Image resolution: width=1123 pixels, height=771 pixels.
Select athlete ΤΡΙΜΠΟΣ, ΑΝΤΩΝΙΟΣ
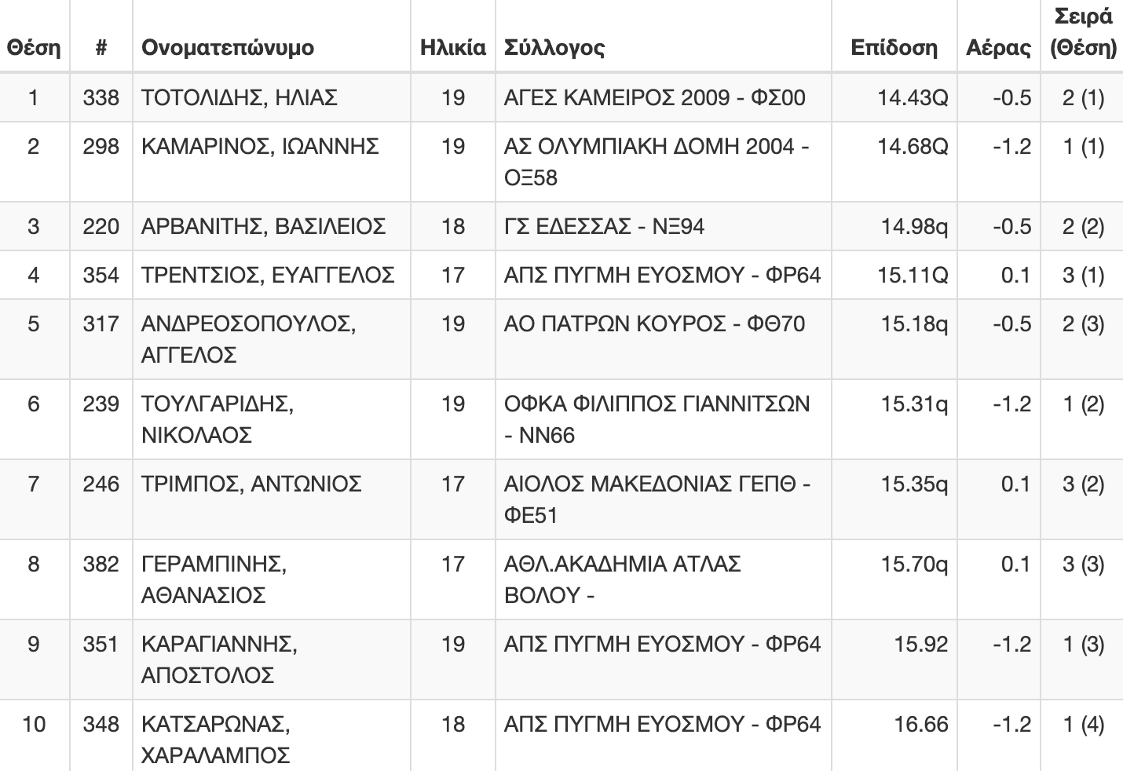[x=251, y=484]
